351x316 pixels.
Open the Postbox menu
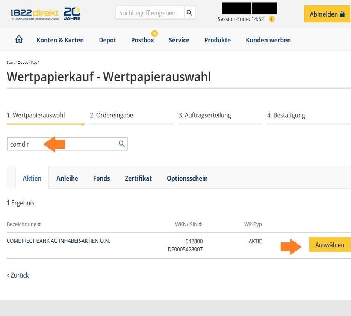click(142, 40)
